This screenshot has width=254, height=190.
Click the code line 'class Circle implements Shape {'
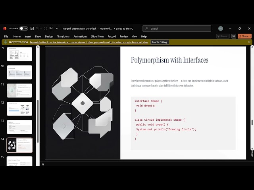160,120
